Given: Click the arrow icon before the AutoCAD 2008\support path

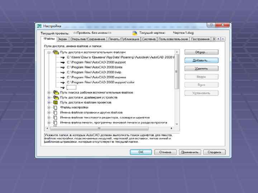Looking at the screenshot, I should pos(62,62).
